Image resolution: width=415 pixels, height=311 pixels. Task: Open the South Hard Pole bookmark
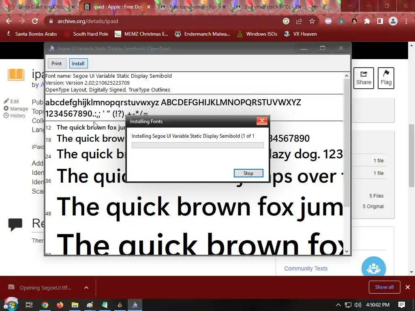tap(86, 34)
